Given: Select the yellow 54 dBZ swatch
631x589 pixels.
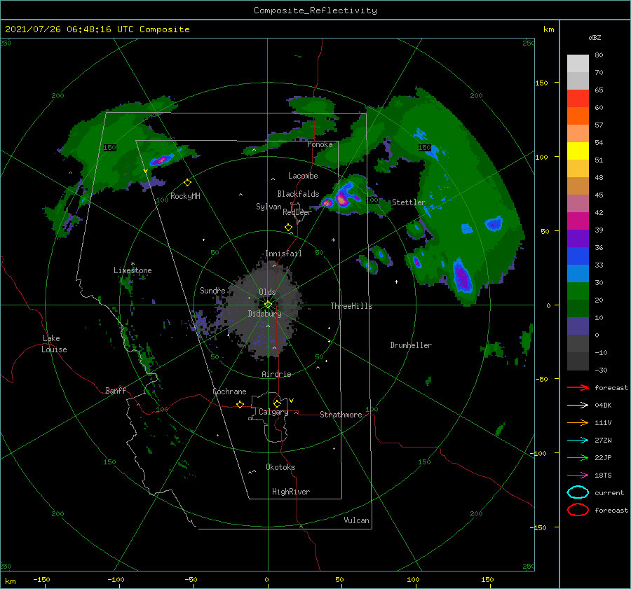Looking at the screenshot, I should click(578, 151).
